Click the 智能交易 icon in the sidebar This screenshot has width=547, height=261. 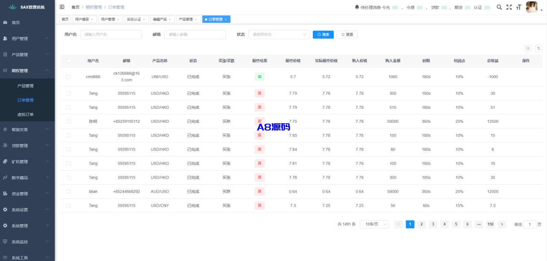tap(5, 129)
